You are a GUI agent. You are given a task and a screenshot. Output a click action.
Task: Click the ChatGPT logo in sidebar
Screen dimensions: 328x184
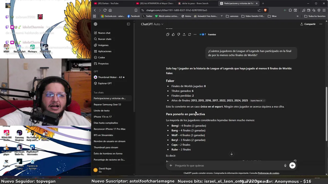pyautogui.click(x=96, y=24)
